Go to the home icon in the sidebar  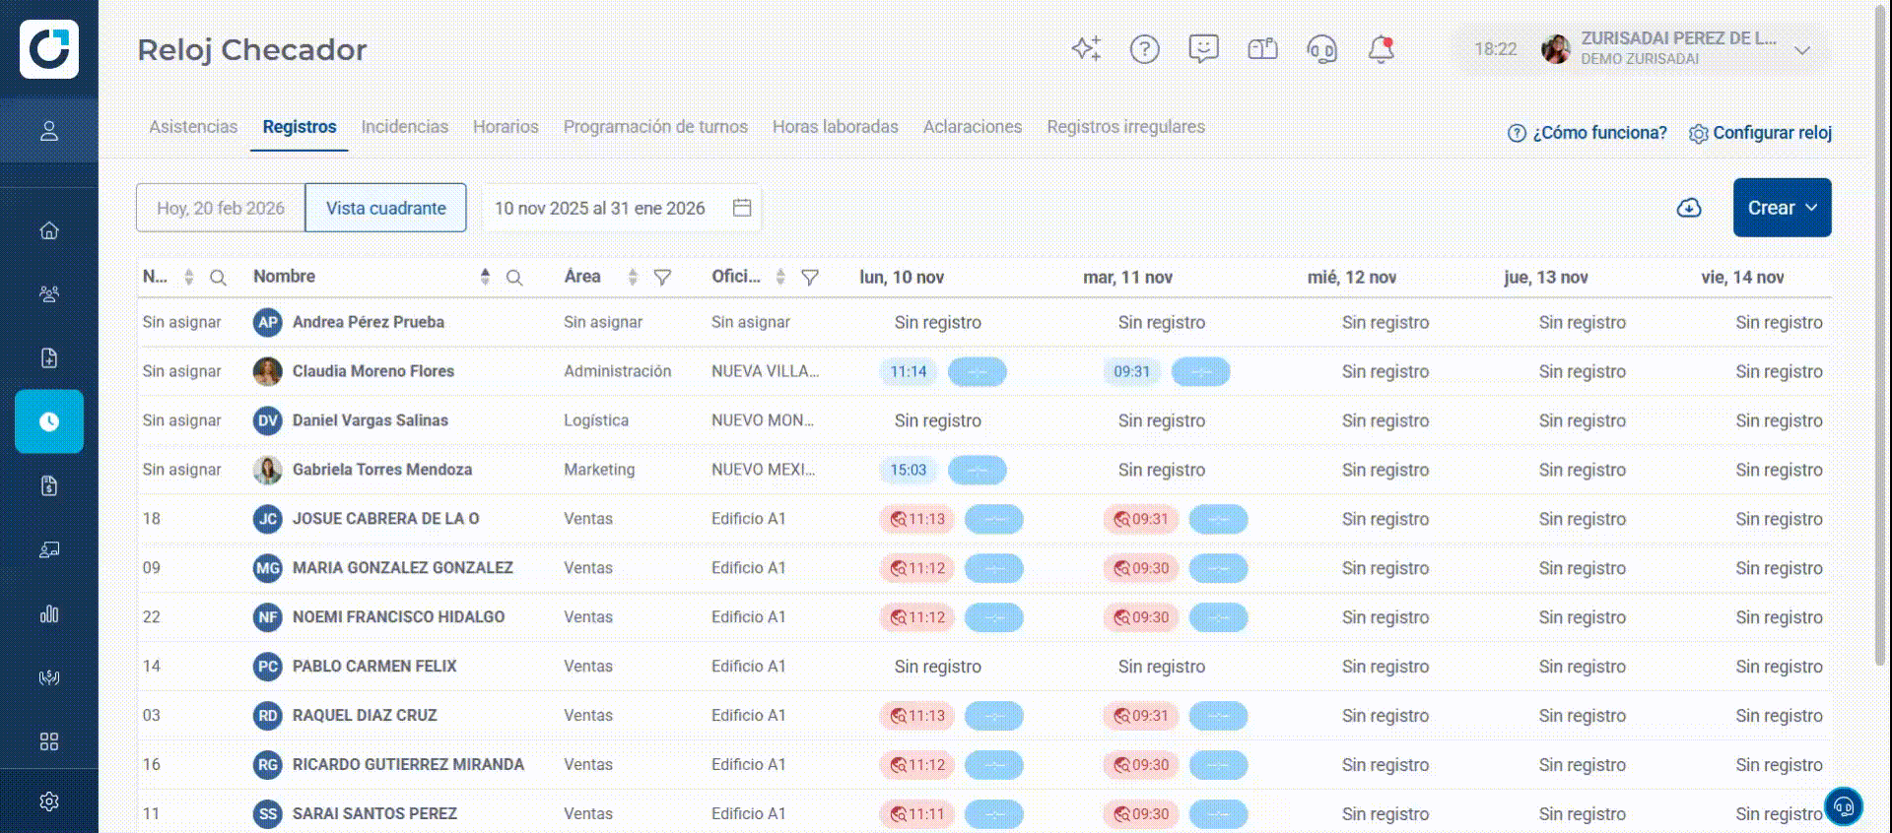49,230
